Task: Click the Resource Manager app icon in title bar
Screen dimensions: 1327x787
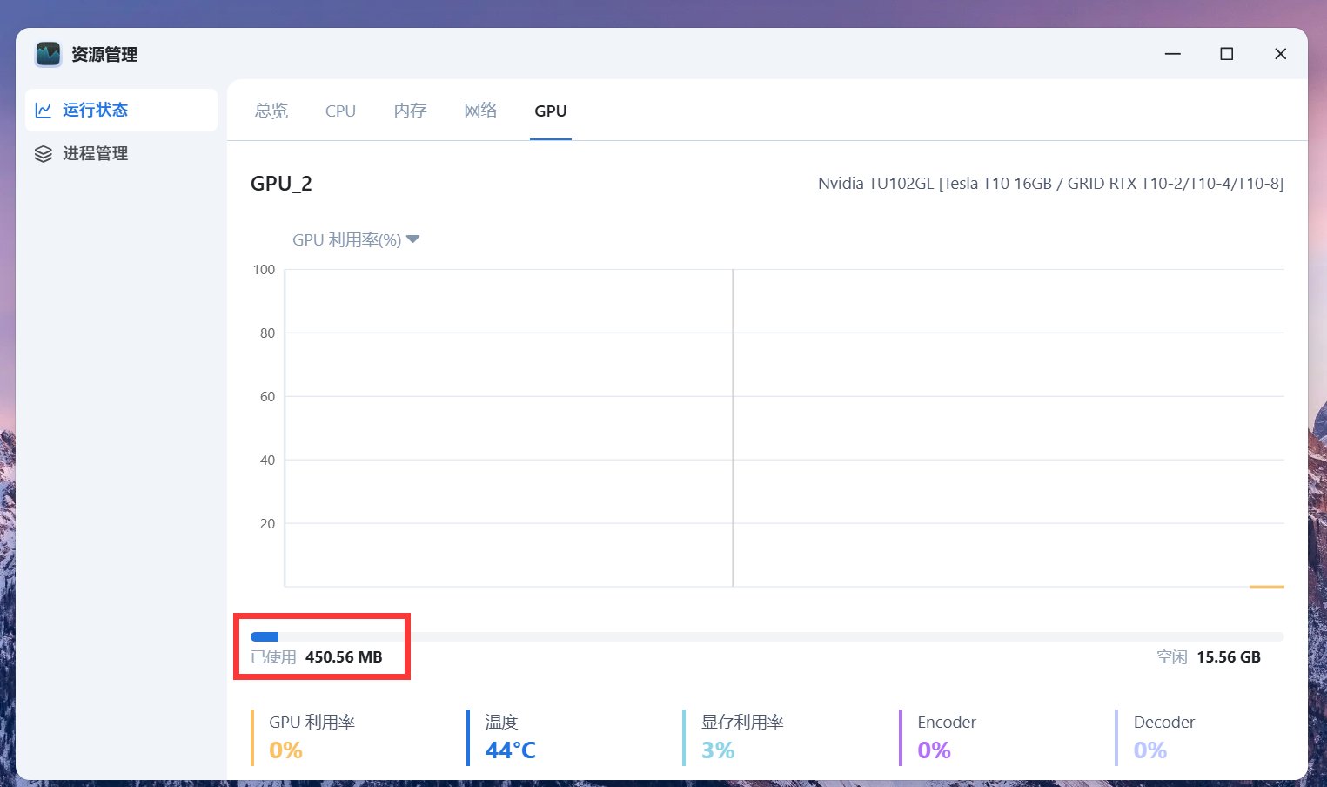Action: pos(48,54)
